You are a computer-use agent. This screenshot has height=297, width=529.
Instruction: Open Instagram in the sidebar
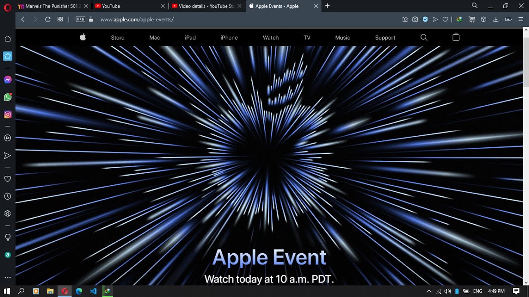(7, 115)
